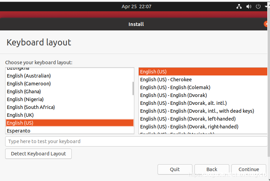Select English (Ghana) in left list
270x181 pixels.
(24, 92)
